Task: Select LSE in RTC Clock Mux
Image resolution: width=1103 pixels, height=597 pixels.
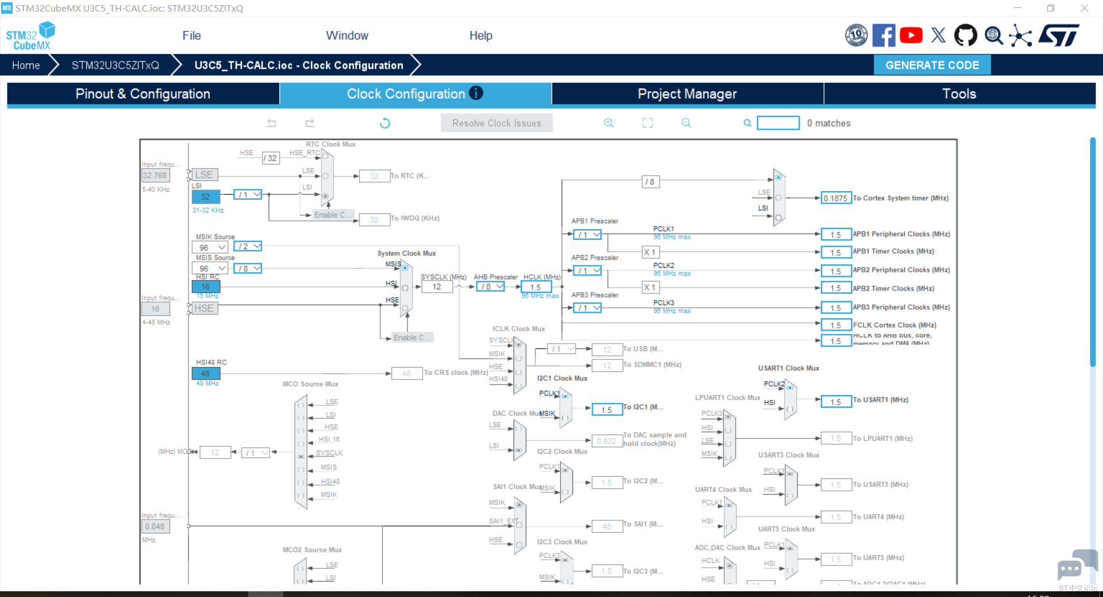Action: click(325, 176)
